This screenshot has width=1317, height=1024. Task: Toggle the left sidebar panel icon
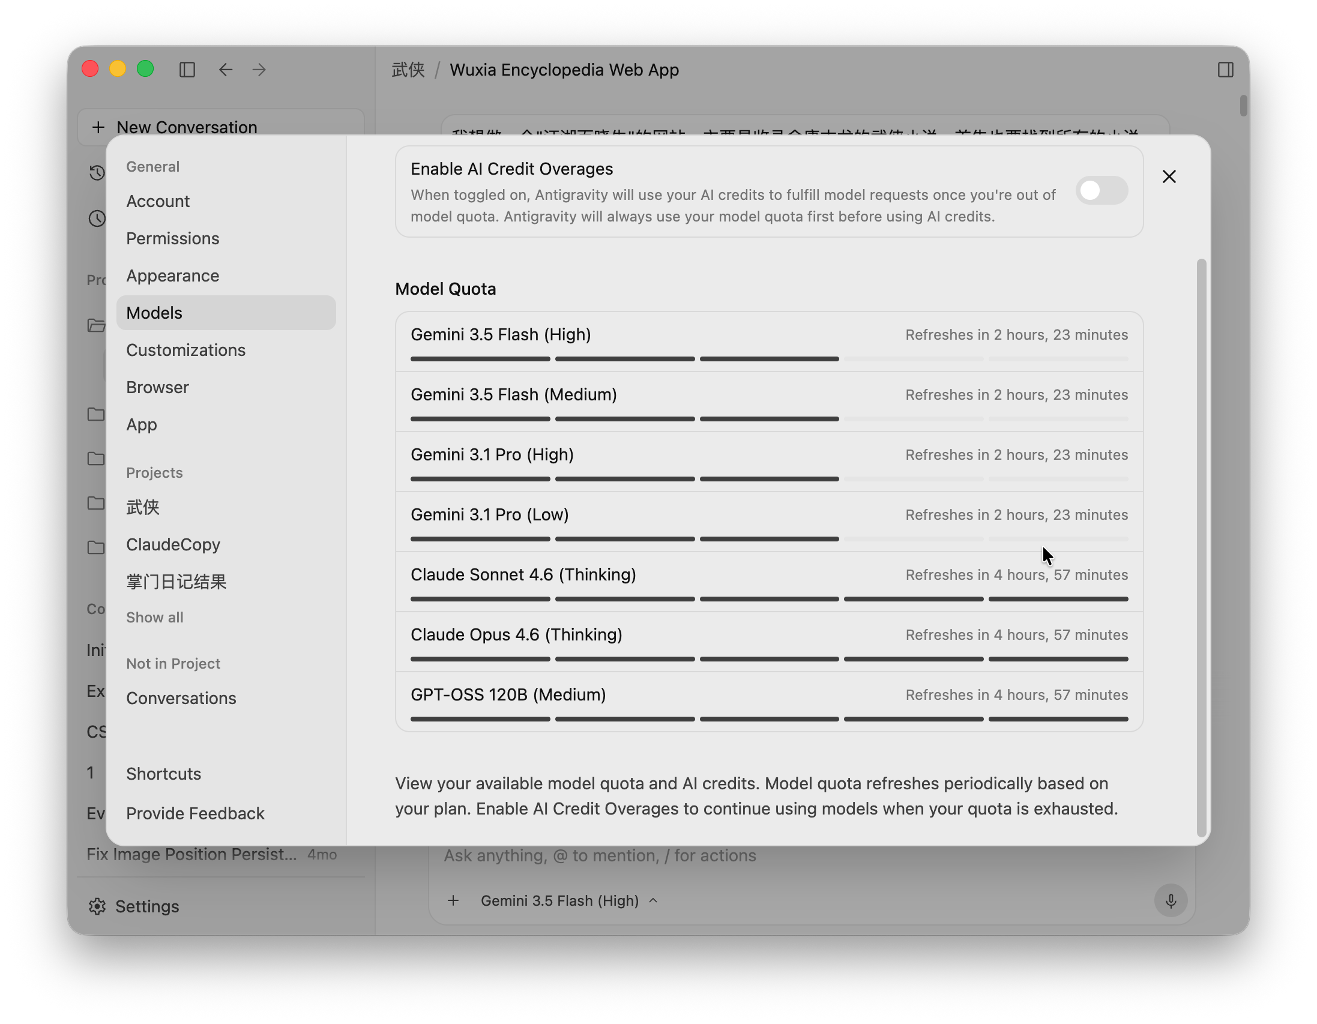pyautogui.click(x=187, y=70)
